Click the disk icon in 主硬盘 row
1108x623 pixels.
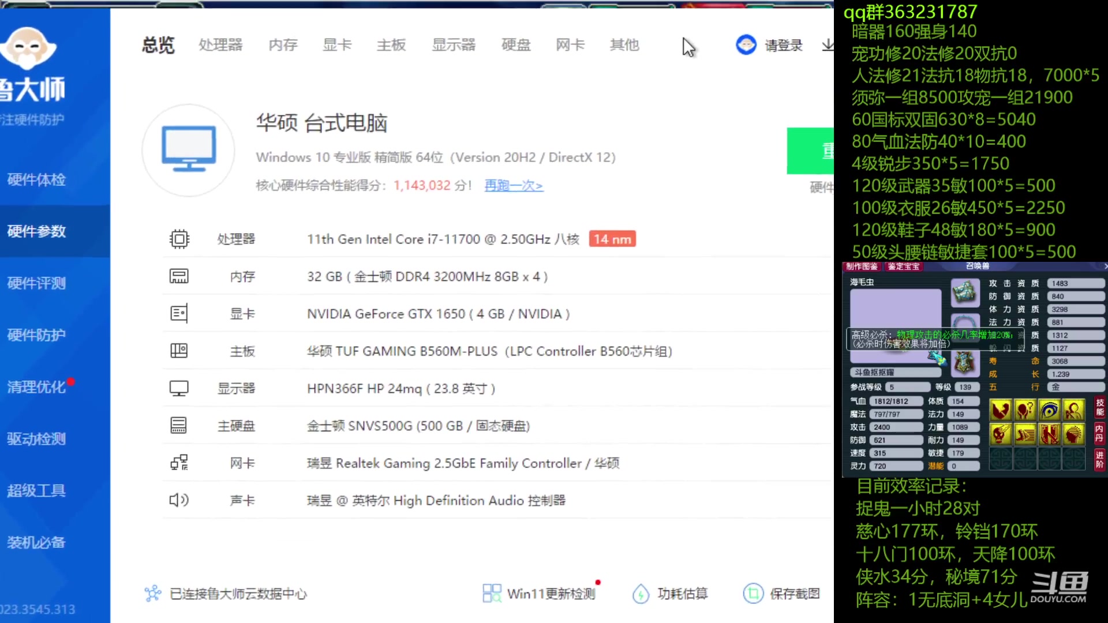[179, 426]
